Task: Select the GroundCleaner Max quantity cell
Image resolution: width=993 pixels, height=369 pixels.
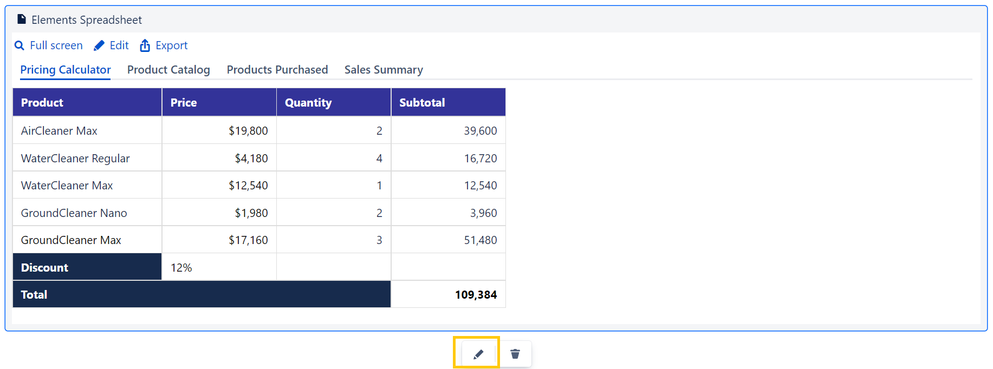Action: [334, 240]
